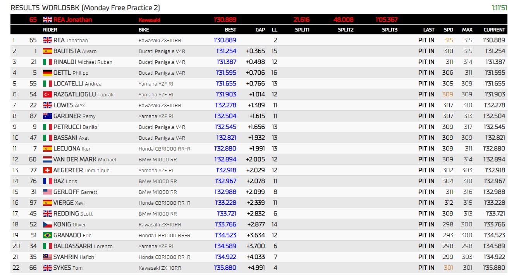Click best lap time 1'32.278 for LOWES

click(x=225, y=105)
